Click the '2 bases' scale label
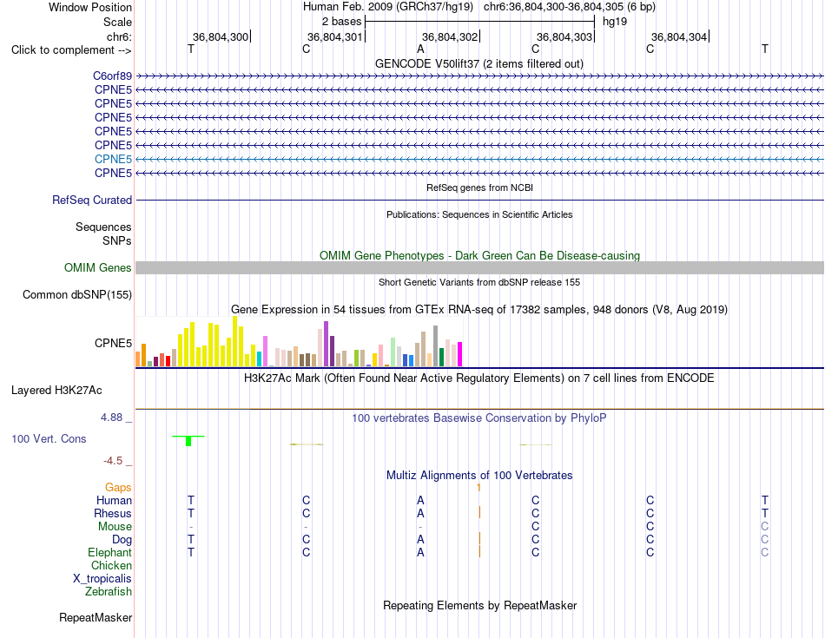Viewport: 825px width, 638px height. tap(342, 22)
